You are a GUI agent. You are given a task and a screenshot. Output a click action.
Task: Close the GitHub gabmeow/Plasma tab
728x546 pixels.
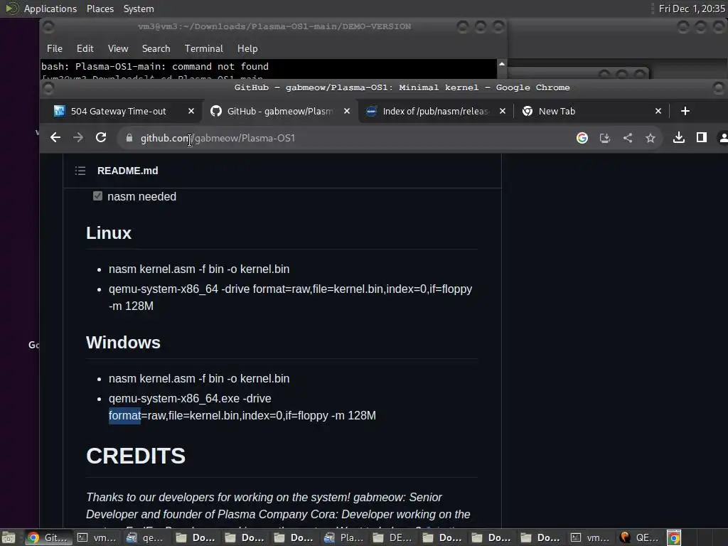pos(346,111)
